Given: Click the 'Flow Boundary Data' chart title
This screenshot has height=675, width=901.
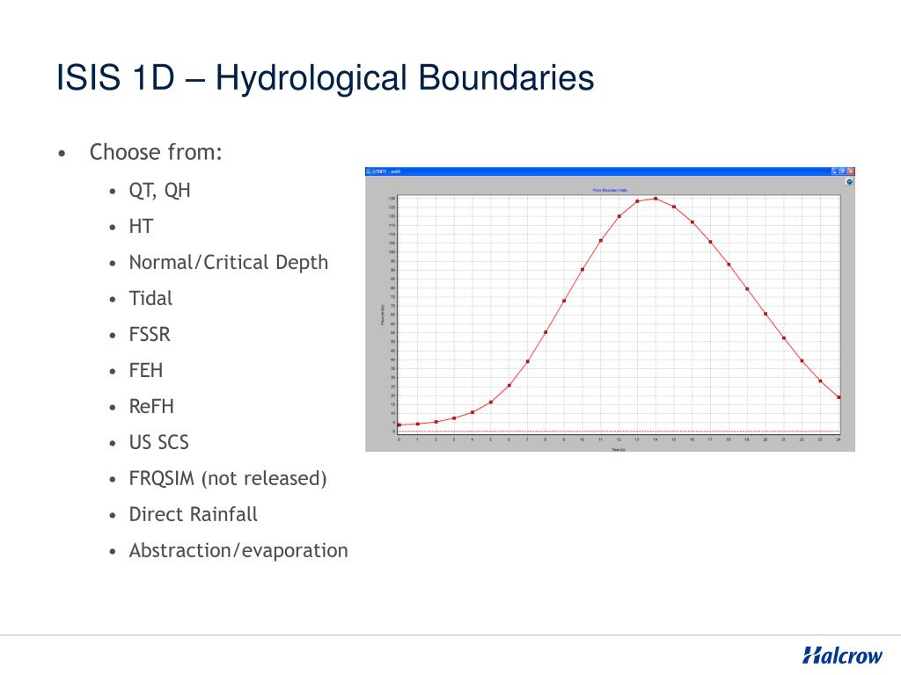Looking at the screenshot, I should [611, 190].
